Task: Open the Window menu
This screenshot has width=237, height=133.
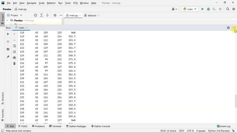Action: pos(84,3)
